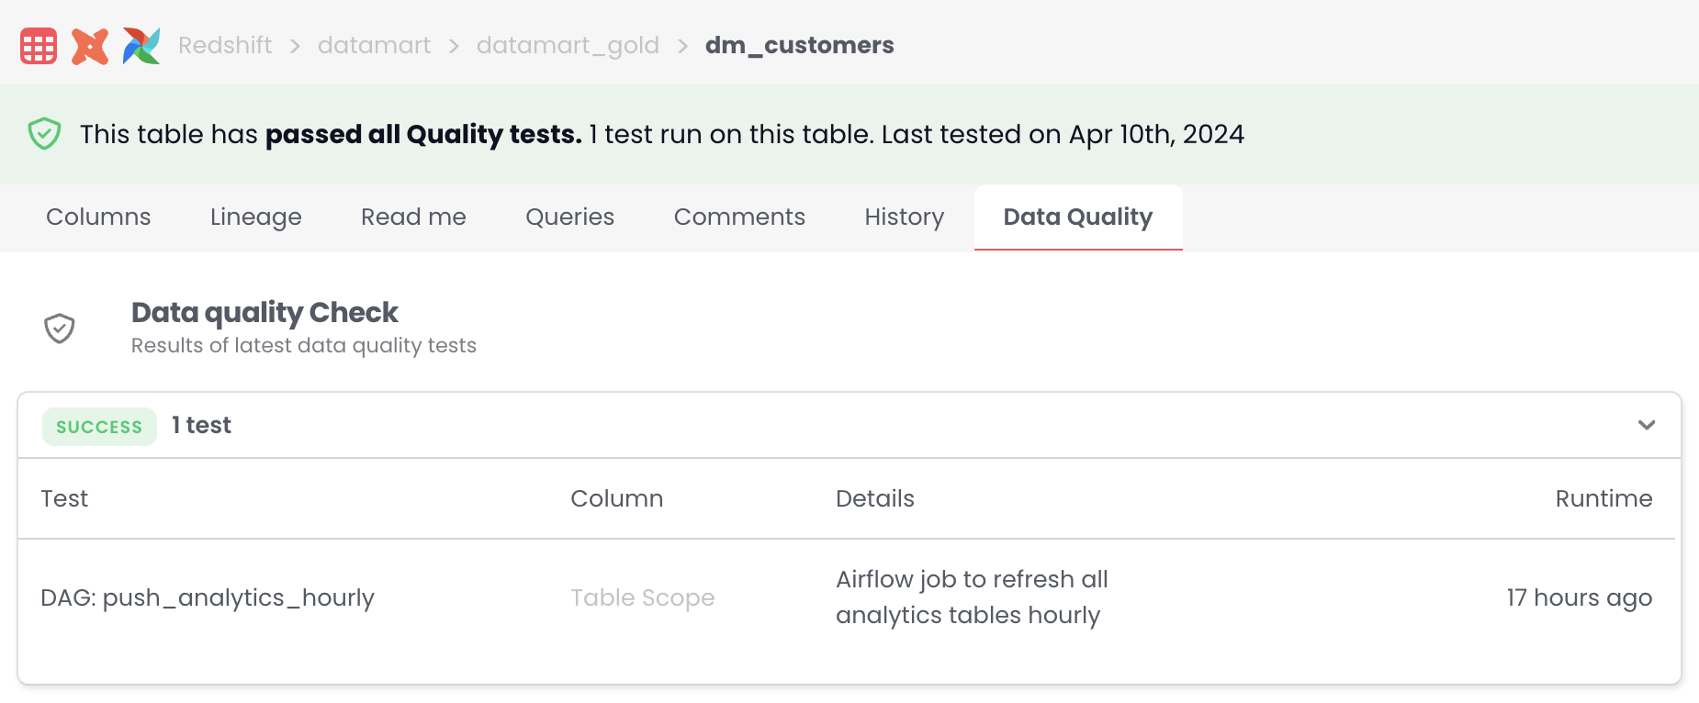
Task: Click the Test column header
Action: (x=64, y=499)
